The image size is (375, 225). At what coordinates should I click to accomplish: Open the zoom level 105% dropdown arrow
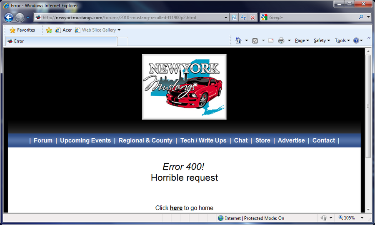[362, 218]
